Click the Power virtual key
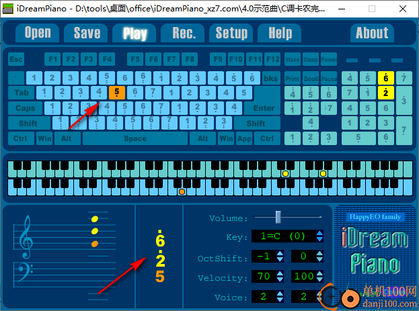 329,59
